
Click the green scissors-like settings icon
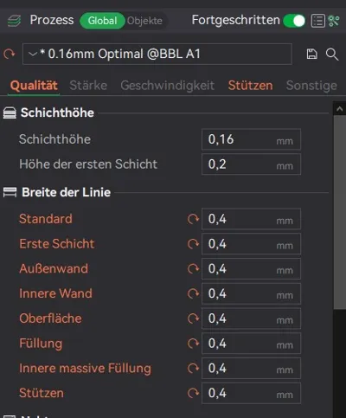point(334,21)
